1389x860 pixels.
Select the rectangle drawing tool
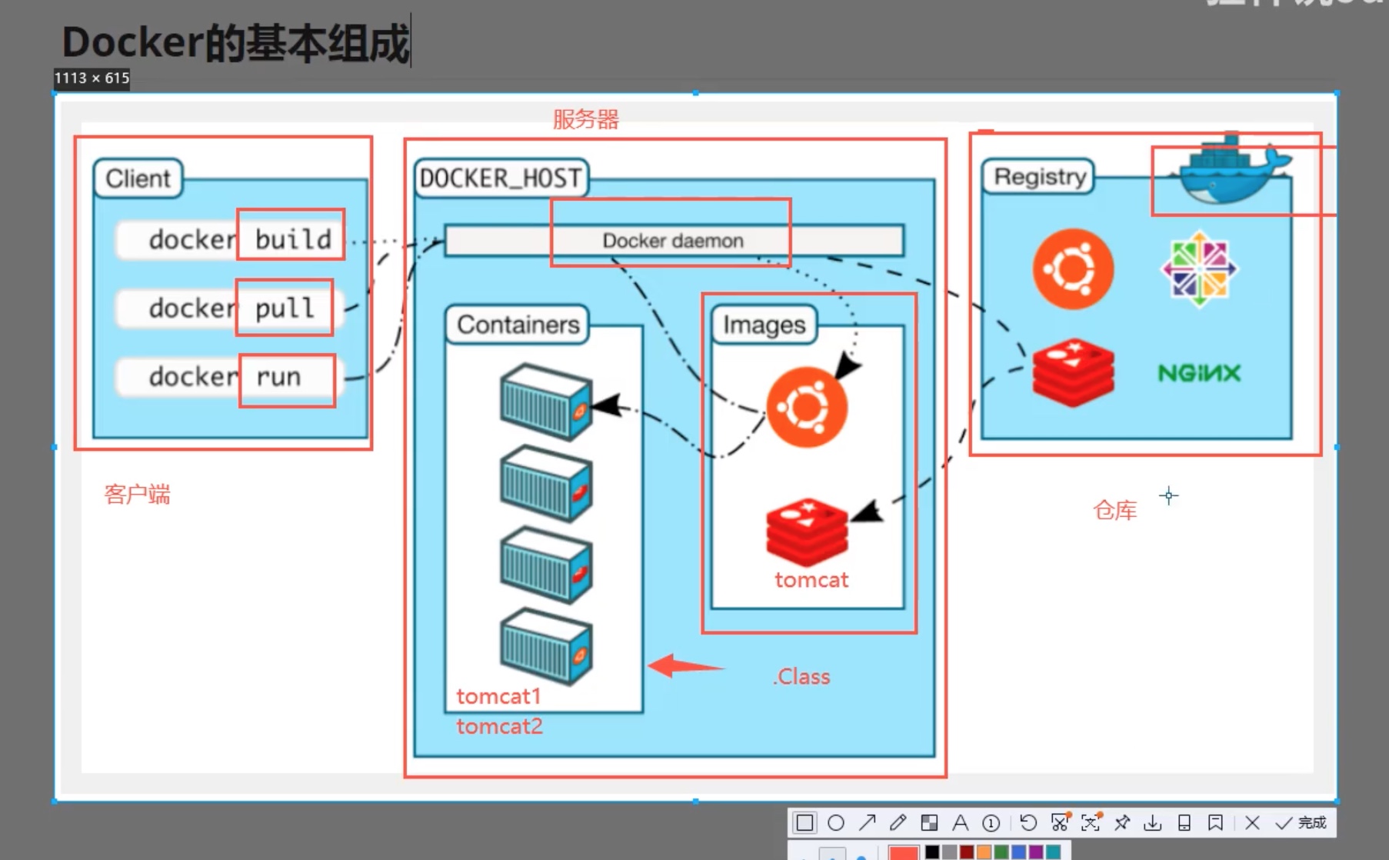(804, 823)
